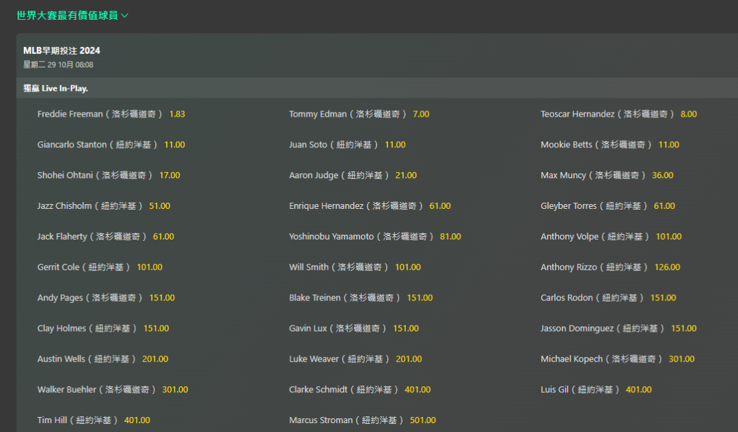This screenshot has height=432, width=738.
Task: Choose Max Muncy at 36.00
Action: (607, 175)
